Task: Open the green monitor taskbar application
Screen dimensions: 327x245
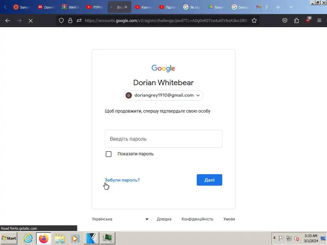Action: (x=108, y=238)
